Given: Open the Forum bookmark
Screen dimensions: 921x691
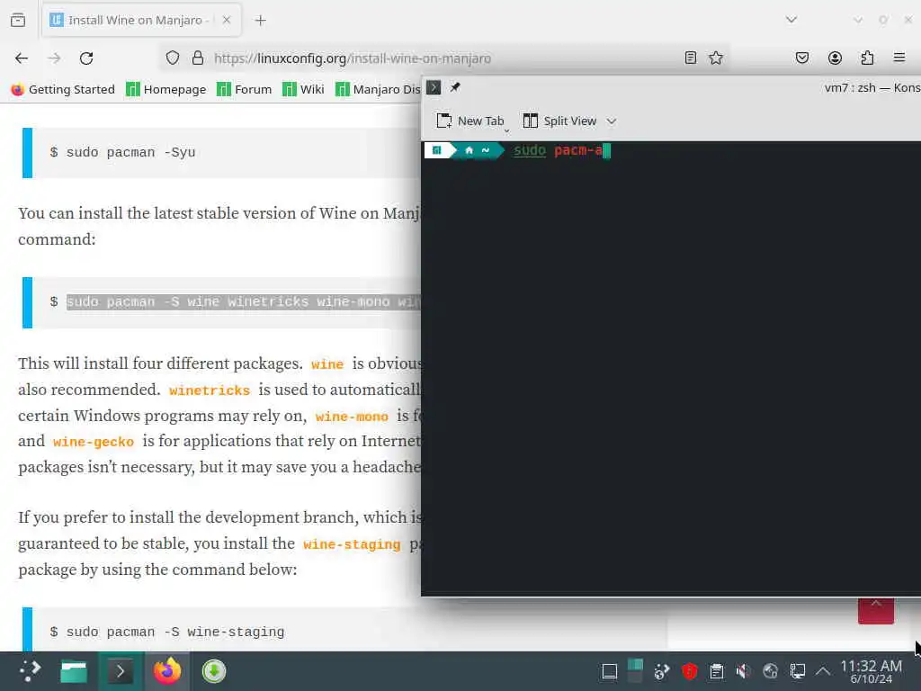Looking at the screenshot, I should [x=245, y=89].
